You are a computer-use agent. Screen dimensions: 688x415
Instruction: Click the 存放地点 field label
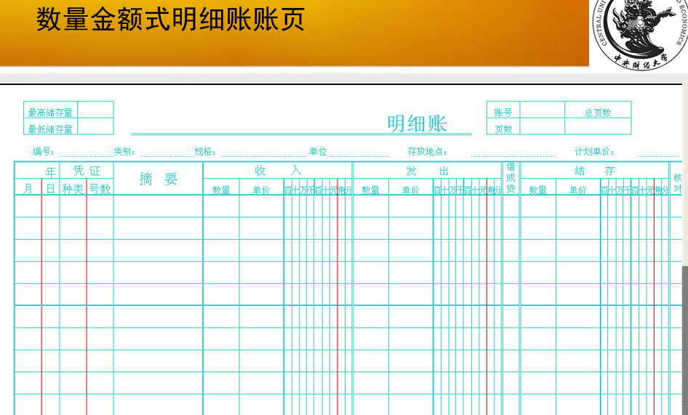pos(428,152)
